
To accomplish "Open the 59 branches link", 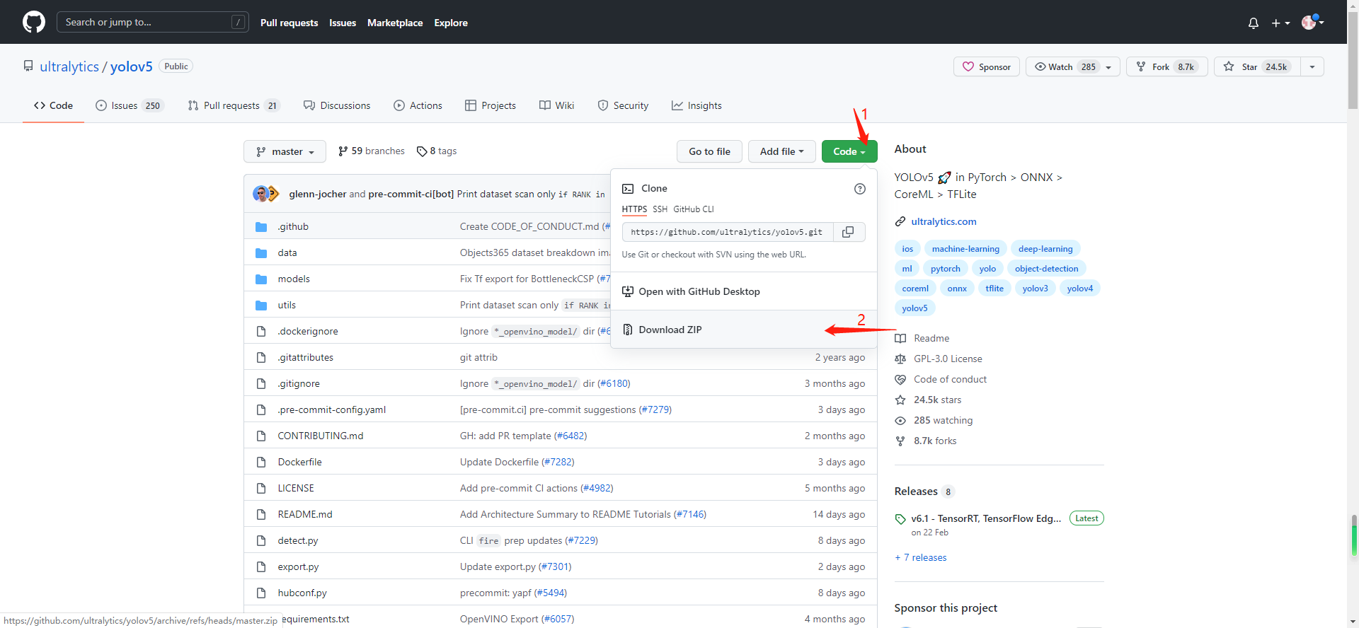I will point(372,151).
